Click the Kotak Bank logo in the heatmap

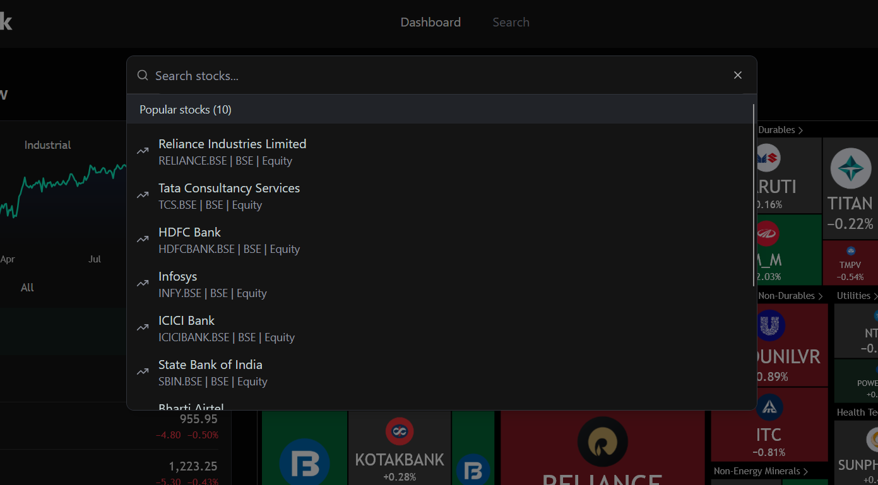[399, 431]
